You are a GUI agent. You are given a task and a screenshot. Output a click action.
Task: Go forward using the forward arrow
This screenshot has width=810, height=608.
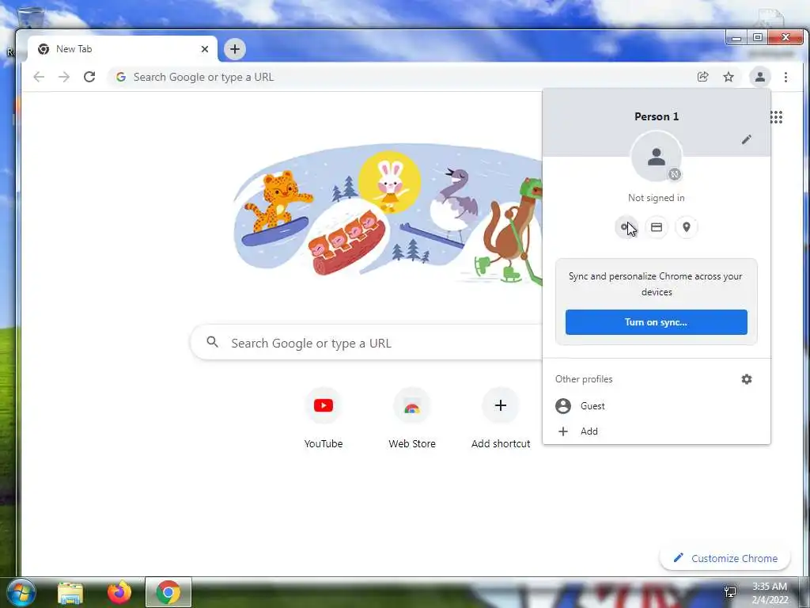click(64, 77)
